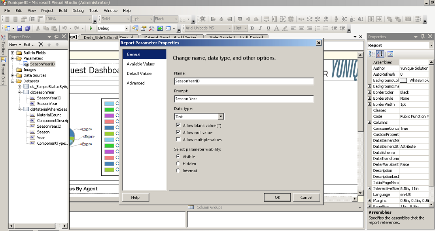This screenshot has height=231, width=435.
Task: Click the Paste clipboard icon
Action: [x=55, y=28]
